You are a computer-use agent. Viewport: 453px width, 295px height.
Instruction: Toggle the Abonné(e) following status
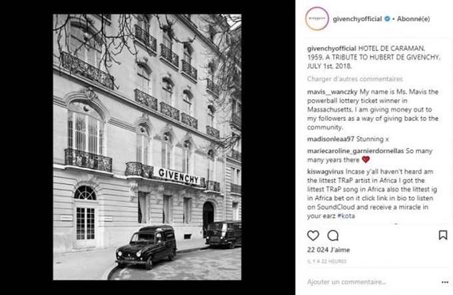coord(413,19)
